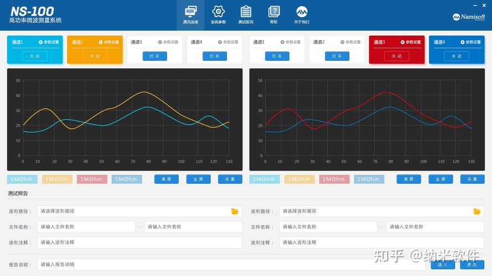Click 通道2 label on orange card
The width and height of the screenshot is (492, 276).
coord(77,42)
